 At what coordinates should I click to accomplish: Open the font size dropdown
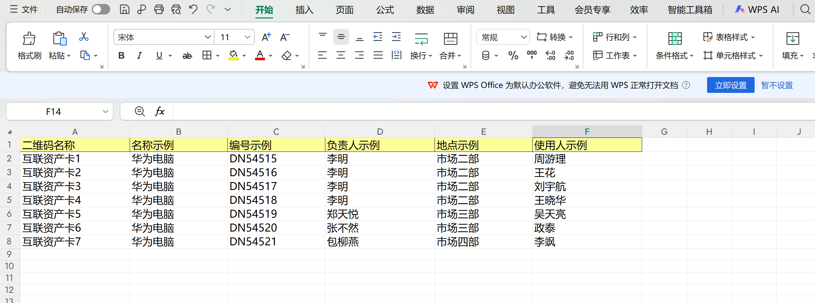pyautogui.click(x=247, y=37)
